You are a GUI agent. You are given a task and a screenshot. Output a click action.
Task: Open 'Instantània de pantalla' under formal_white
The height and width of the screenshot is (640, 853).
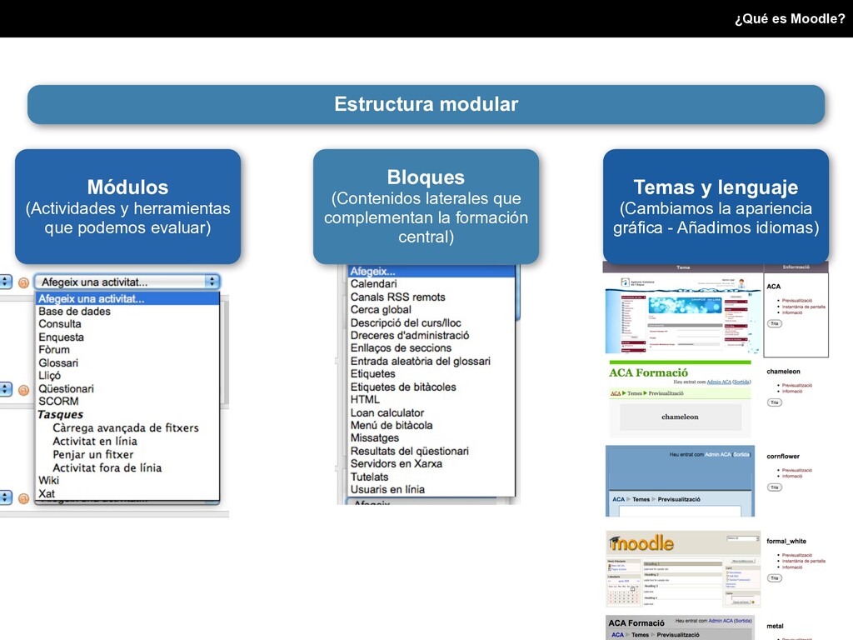pos(804,561)
